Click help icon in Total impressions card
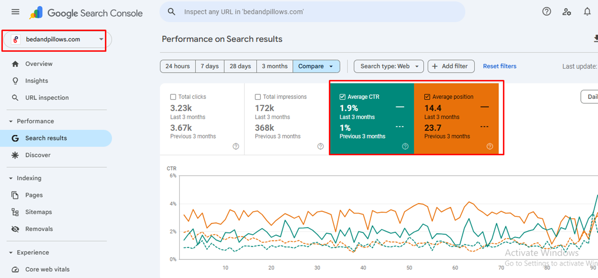This screenshot has width=598, height=278. 320,146
